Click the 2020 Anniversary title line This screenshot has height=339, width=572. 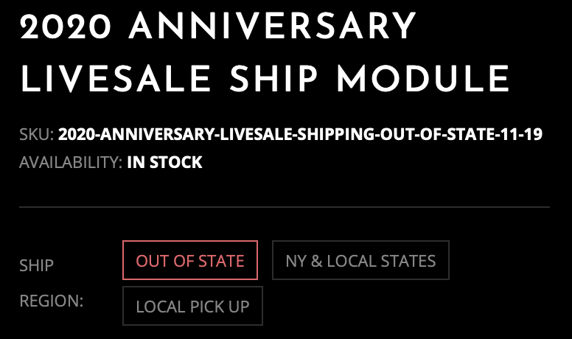pos(217,26)
